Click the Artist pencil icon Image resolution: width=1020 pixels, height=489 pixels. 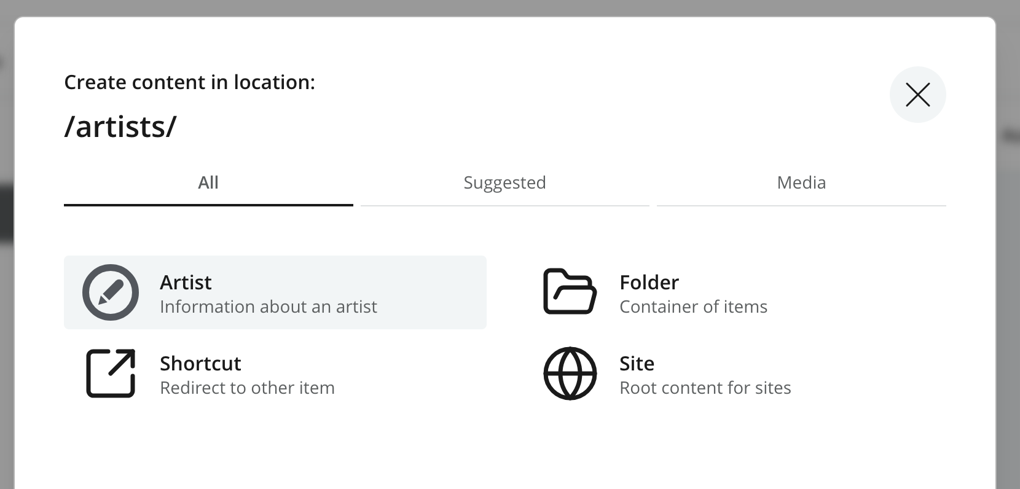111,292
